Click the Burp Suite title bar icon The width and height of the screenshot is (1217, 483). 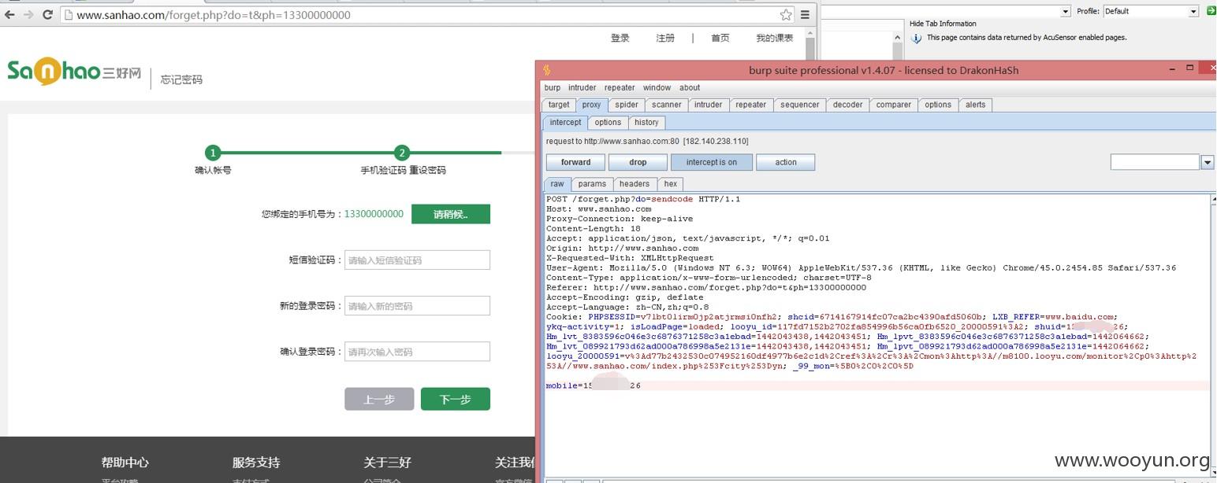click(x=547, y=70)
